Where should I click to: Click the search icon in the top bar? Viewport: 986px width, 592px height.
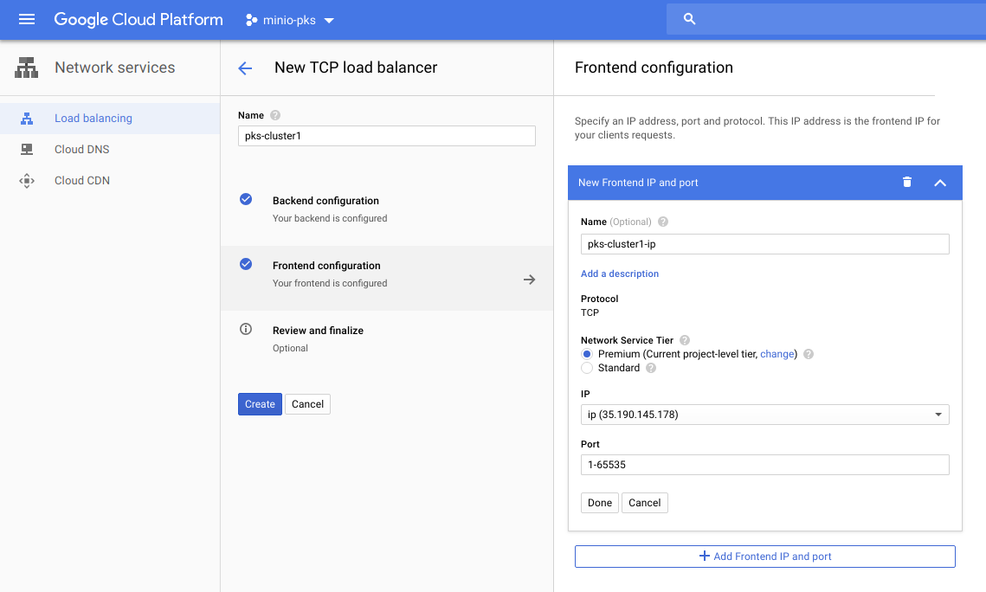click(689, 19)
